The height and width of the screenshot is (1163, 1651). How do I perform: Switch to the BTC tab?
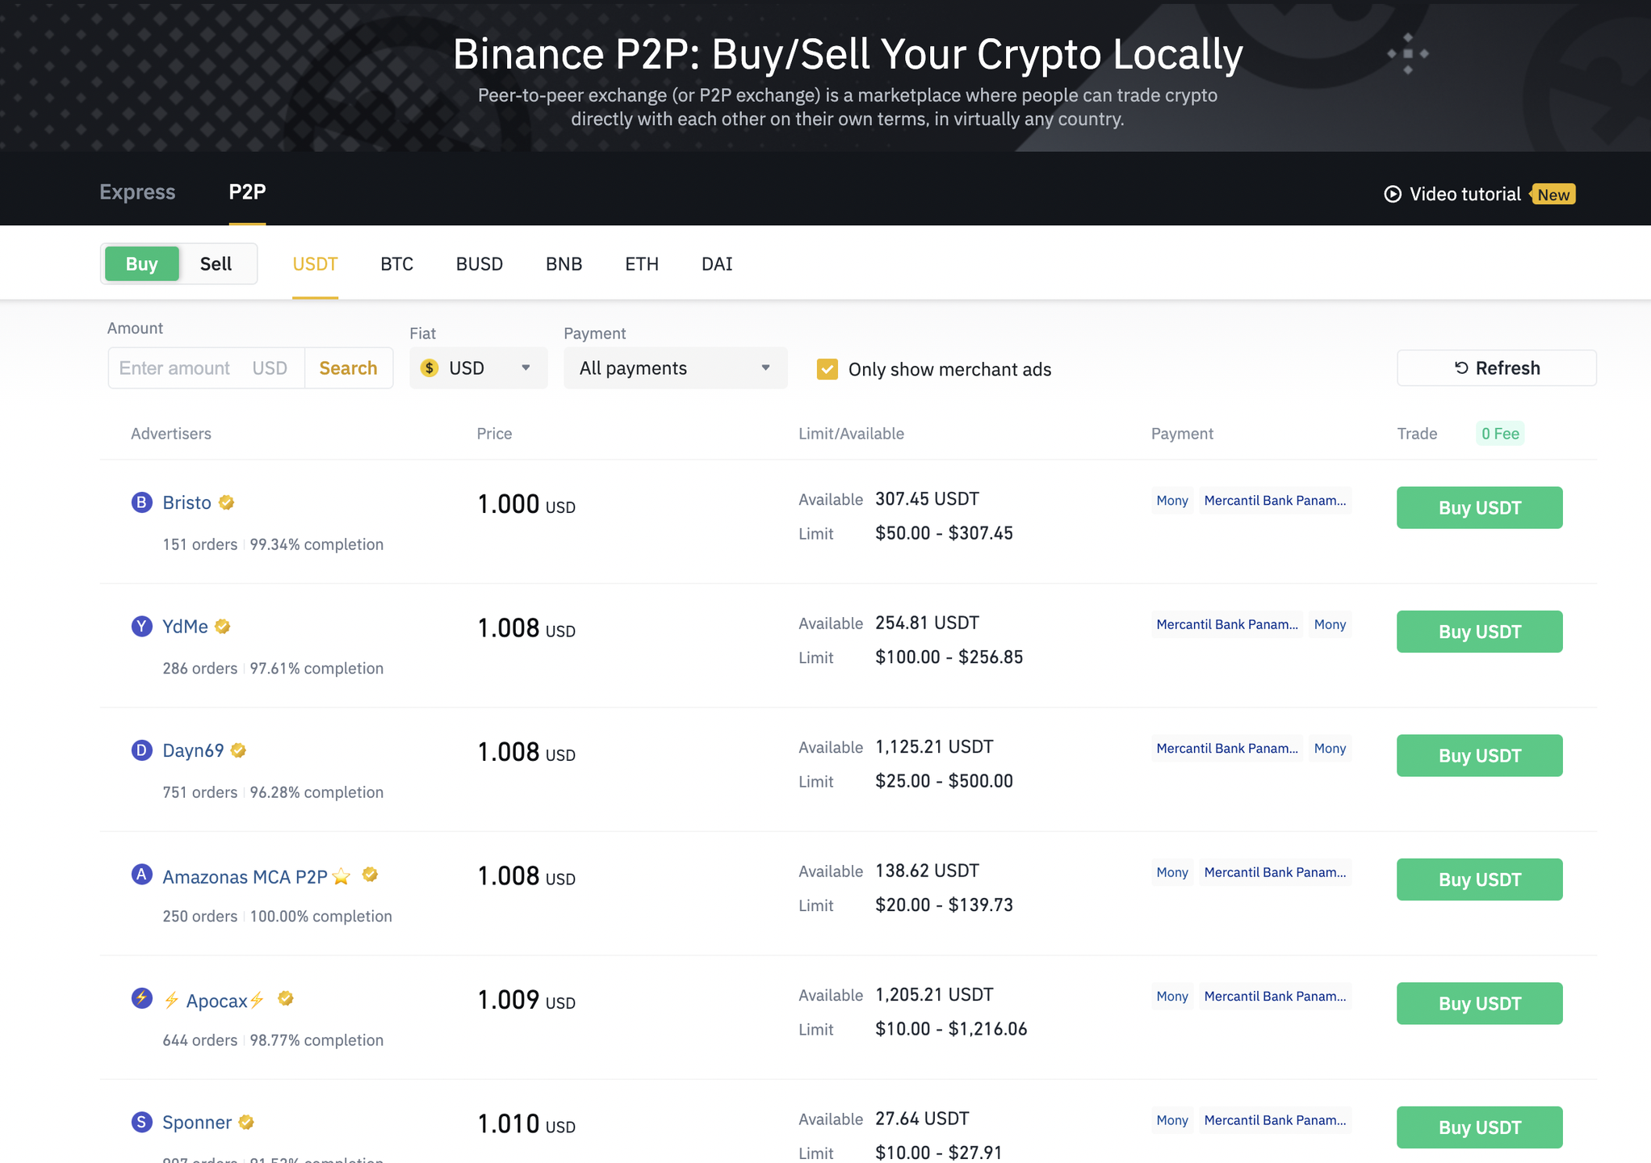pos(396,263)
